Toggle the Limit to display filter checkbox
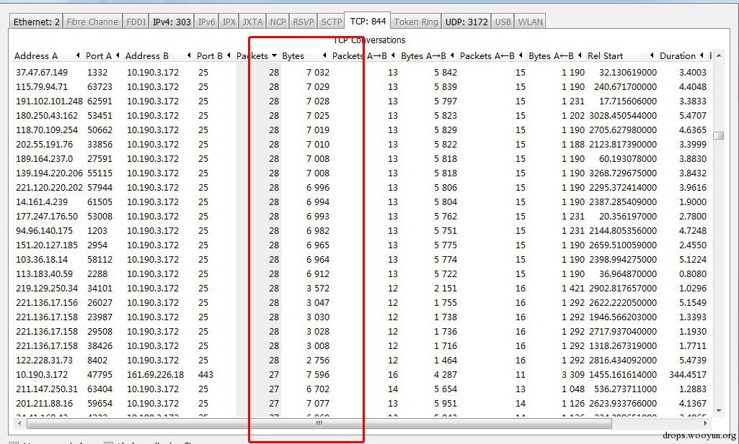The image size is (739, 444). [108, 443]
